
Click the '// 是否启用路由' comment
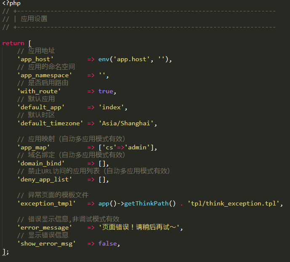(x=43, y=83)
